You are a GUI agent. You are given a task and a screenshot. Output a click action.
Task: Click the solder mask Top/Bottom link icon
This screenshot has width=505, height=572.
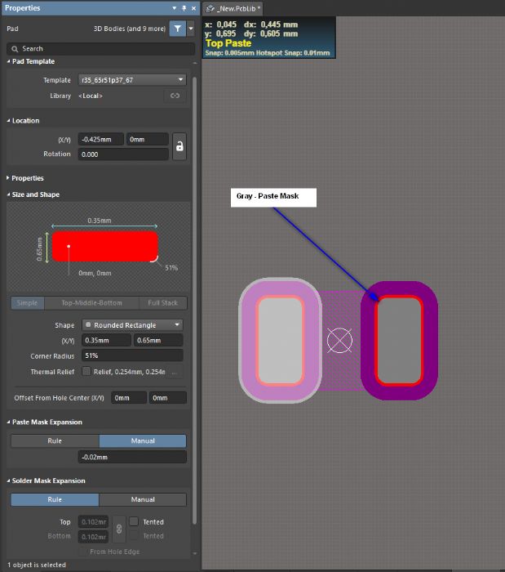tap(118, 529)
